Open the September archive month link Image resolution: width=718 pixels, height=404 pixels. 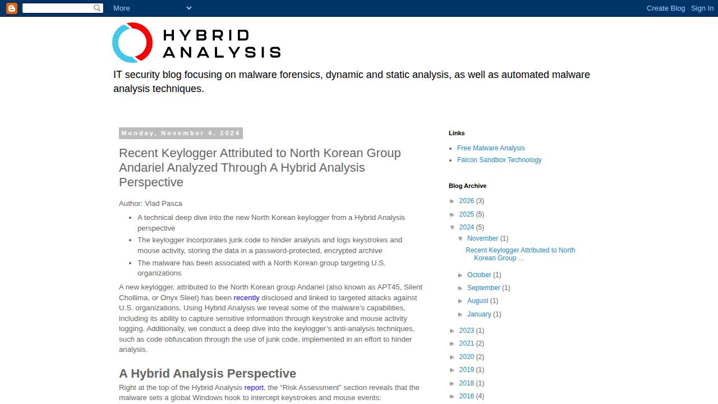coord(484,288)
